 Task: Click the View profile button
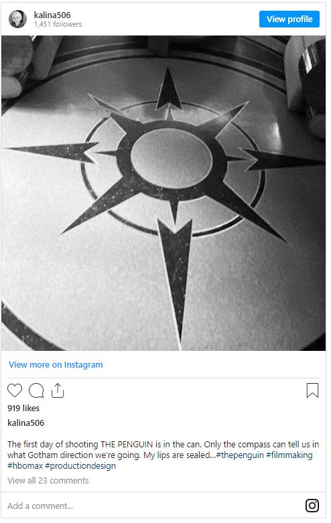click(x=289, y=19)
